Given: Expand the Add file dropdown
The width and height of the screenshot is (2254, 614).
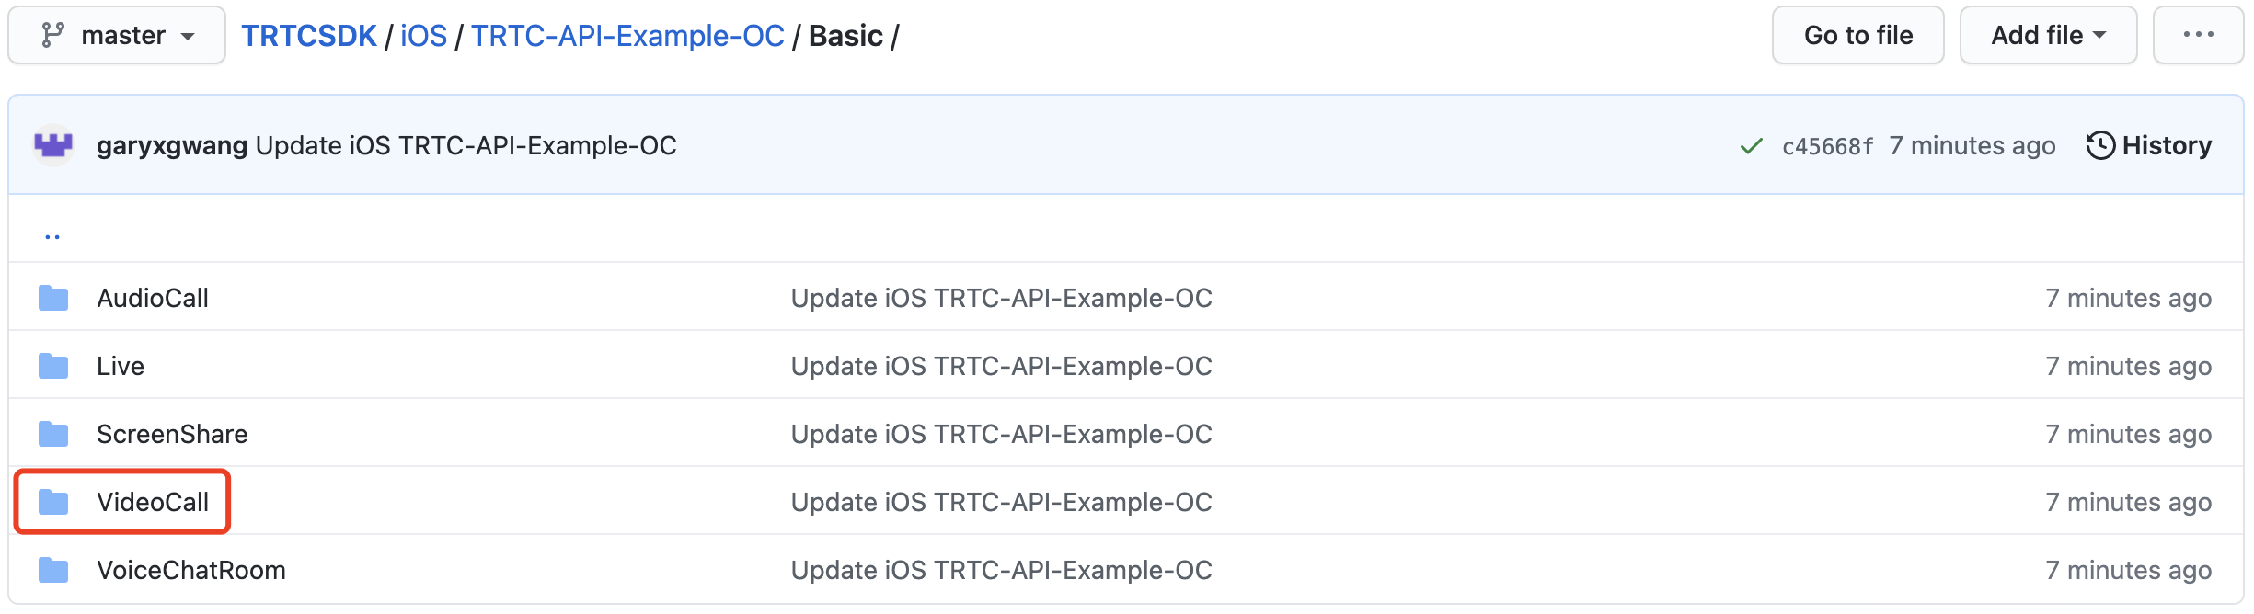Looking at the screenshot, I should click(2048, 36).
